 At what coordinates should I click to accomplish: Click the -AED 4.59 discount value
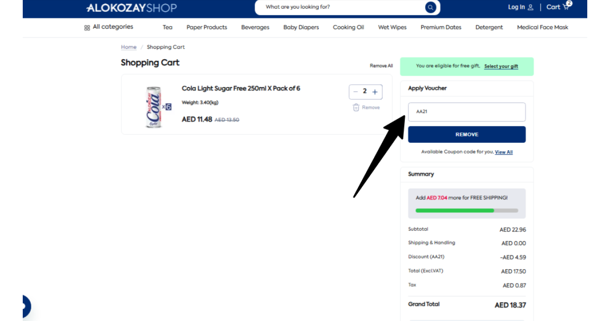(513, 257)
